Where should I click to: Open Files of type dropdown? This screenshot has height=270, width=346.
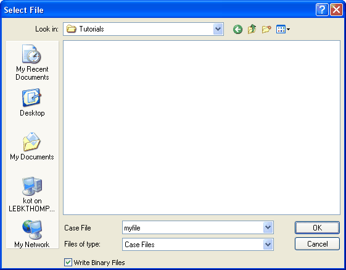tap(268, 244)
